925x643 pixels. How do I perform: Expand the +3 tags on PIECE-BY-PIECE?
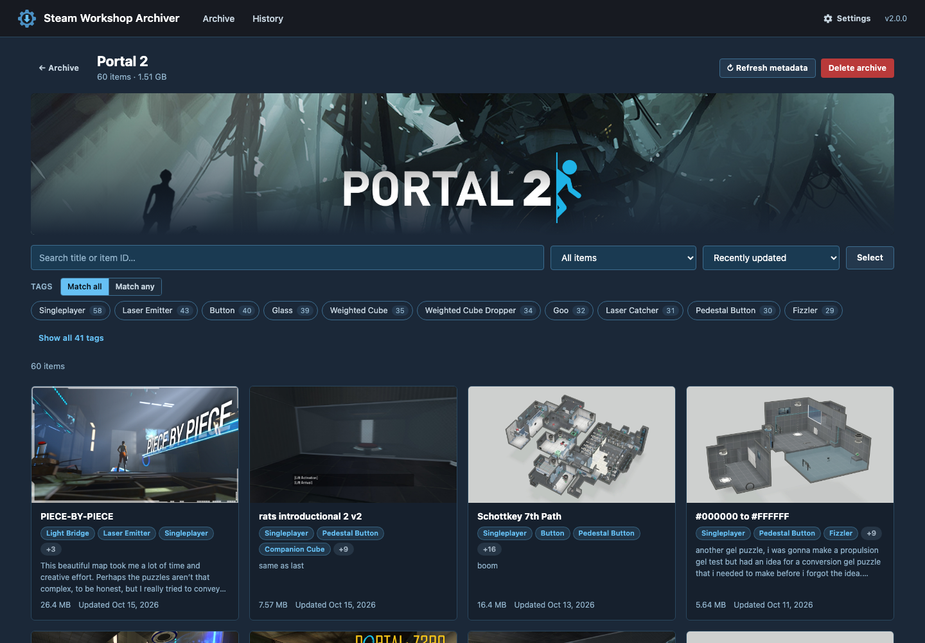(x=51, y=549)
